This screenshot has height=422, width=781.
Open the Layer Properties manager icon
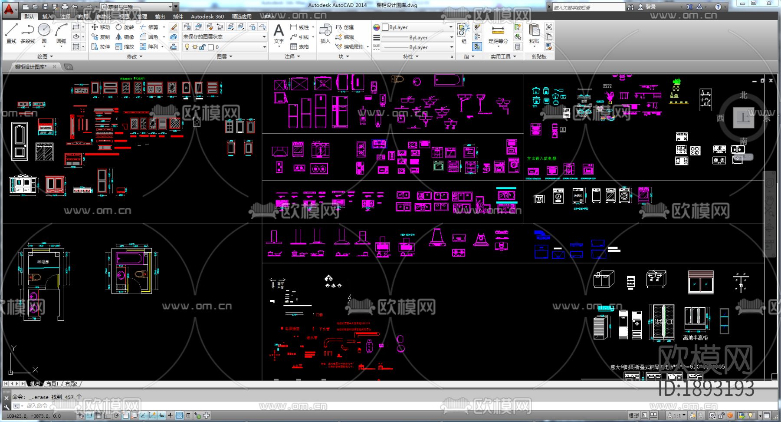tap(187, 27)
